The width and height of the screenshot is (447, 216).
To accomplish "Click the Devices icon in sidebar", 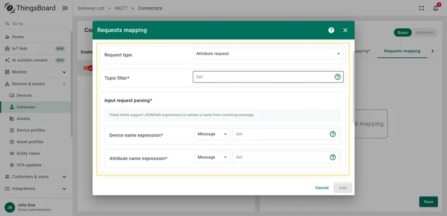I will click(12, 96).
